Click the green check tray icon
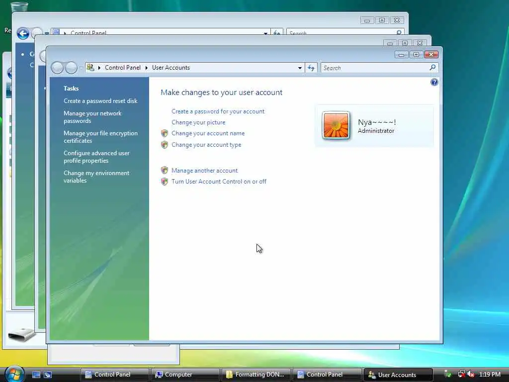The height and width of the screenshot is (382, 509). click(448, 374)
